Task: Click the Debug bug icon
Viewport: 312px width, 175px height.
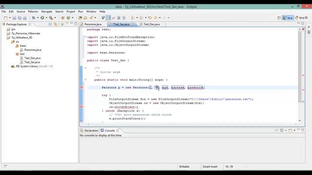Action: point(34,18)
